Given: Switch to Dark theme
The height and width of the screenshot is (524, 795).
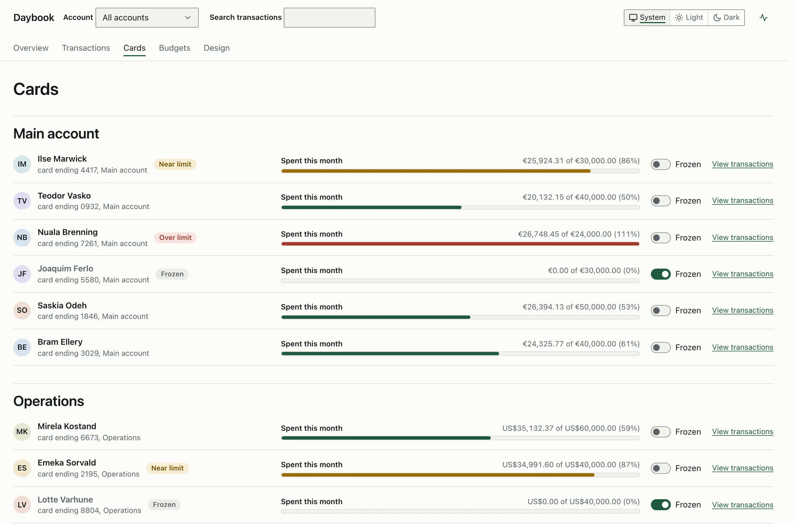Looking at the screenshot, I should point(726,17).
